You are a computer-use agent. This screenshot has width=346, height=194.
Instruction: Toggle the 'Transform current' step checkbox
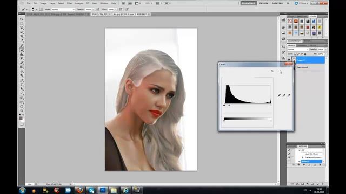[289, 157]
